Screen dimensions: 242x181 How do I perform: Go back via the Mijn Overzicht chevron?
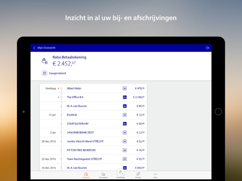pos(34,48)
